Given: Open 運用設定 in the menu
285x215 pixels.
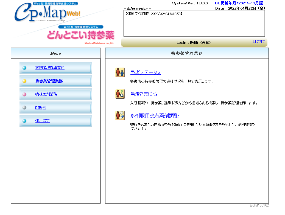Looking at the screenshot, I should (43, 121).
